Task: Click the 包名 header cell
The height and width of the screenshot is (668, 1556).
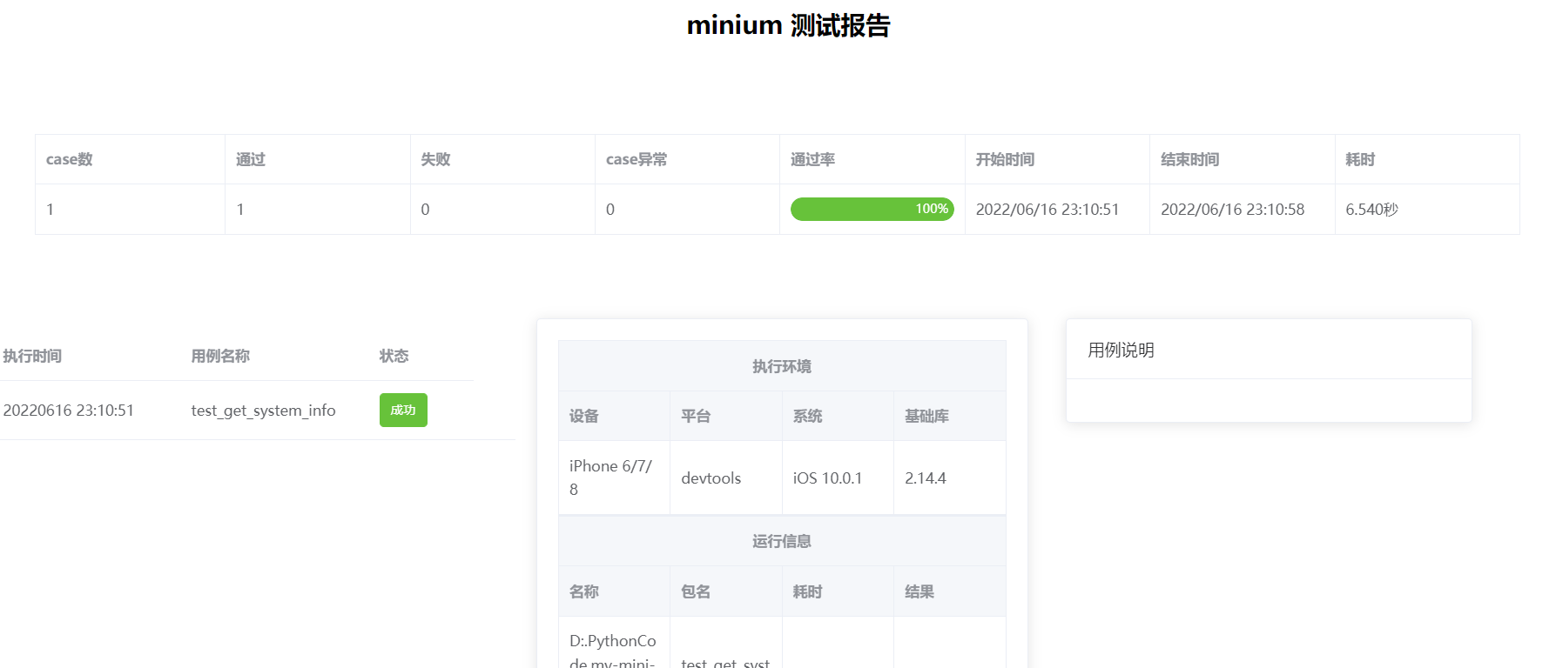Action: (x=726, y=591)
